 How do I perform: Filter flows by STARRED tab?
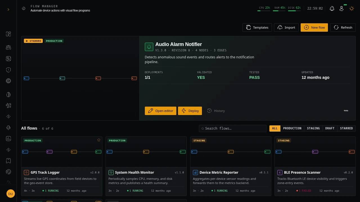tap(346, 128)
